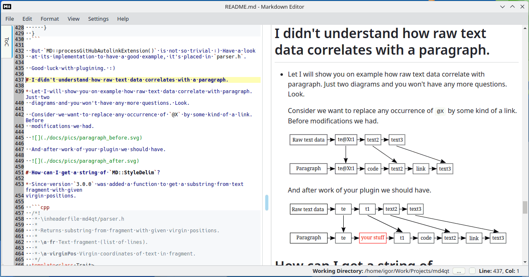
Task: Open the File menu
Action: click(x=10, y=19)
